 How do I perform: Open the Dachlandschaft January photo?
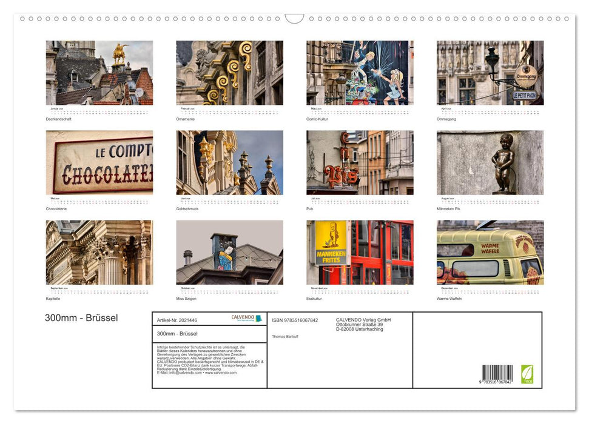coord(99,73)
